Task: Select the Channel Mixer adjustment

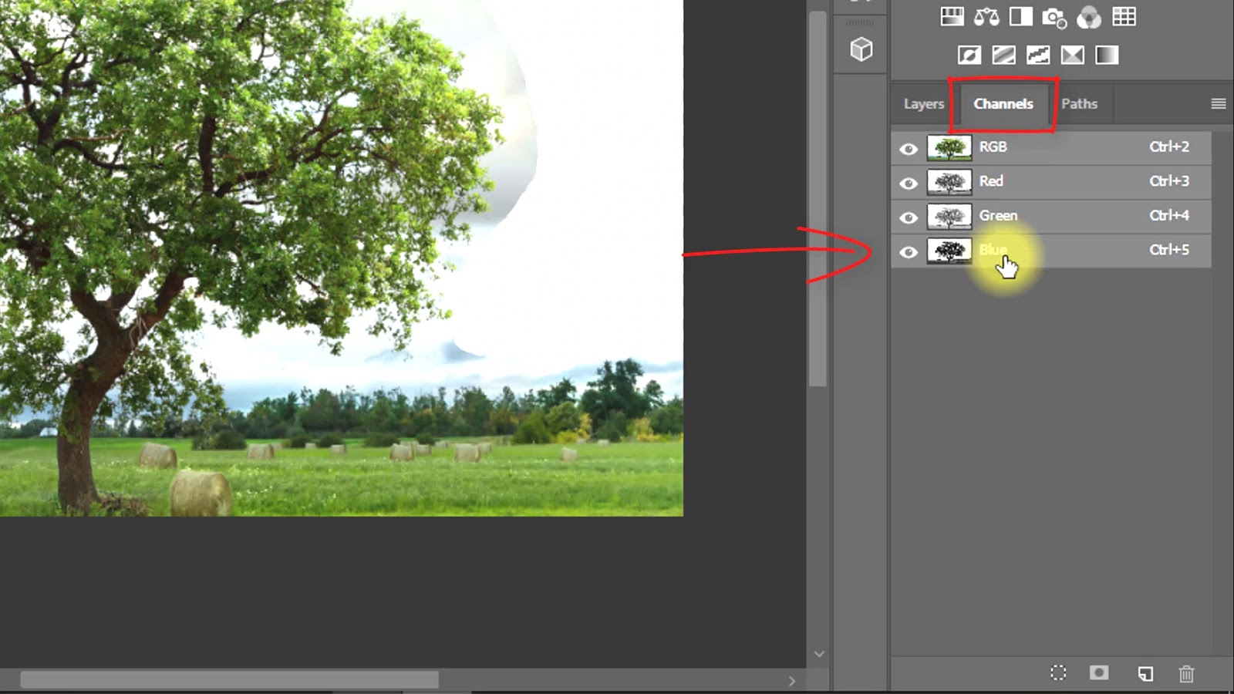Action: tap(1091, 17)
